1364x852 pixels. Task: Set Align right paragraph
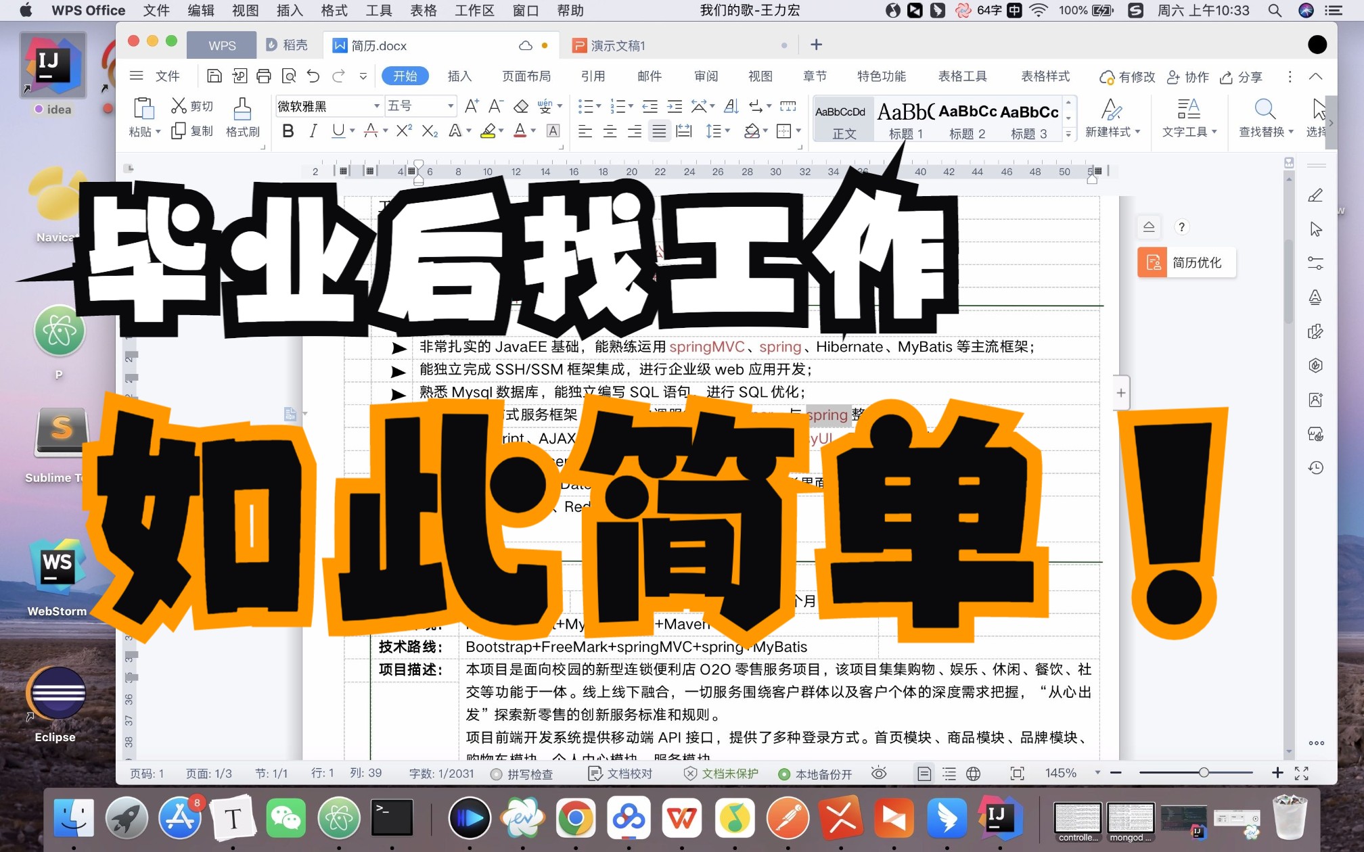[634, 131]
